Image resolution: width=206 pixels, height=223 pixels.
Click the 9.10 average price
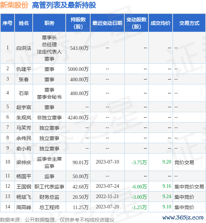pos(167,207)
